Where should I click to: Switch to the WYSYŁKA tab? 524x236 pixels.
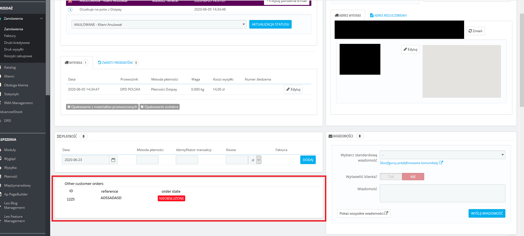point(76,63)
